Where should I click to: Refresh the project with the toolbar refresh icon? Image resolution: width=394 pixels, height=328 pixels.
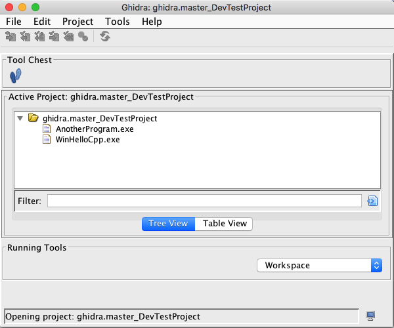pyautogui.click(x=104, y=37)
